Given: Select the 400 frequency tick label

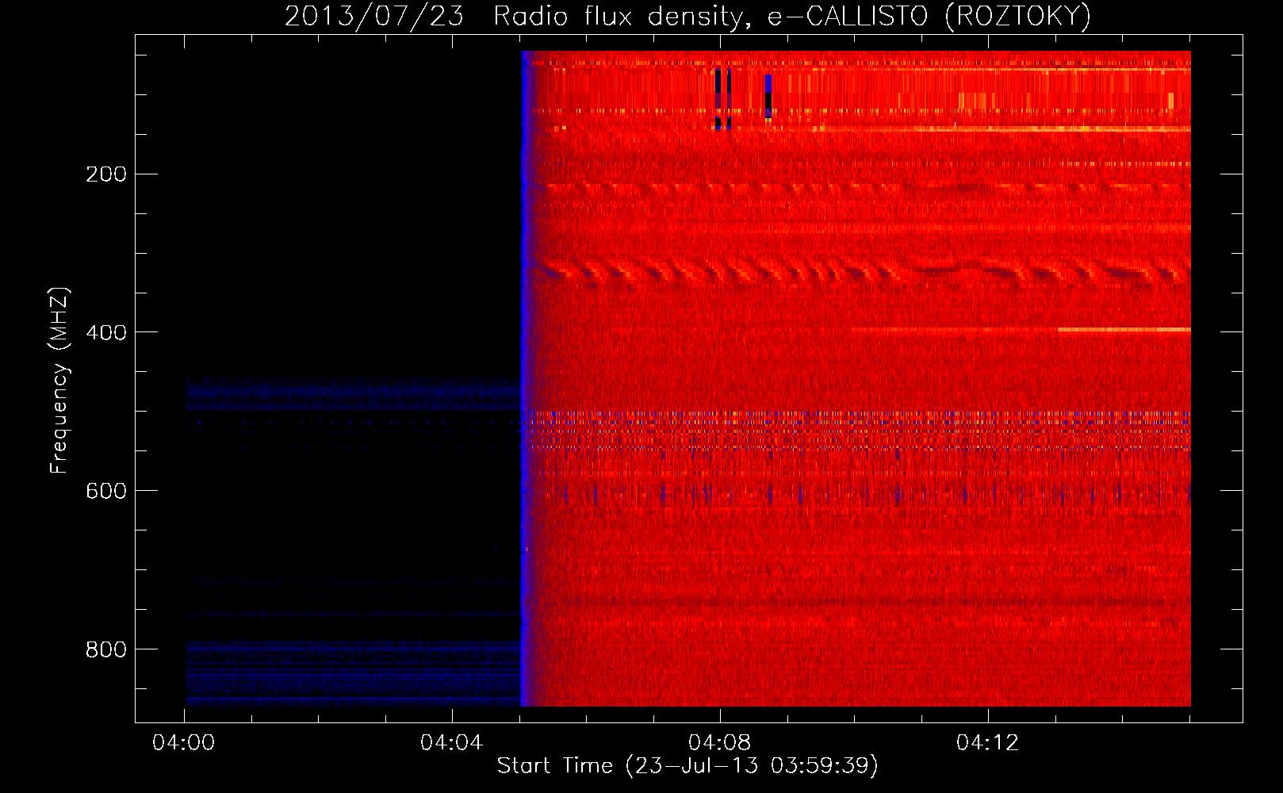Looking at the screenshot, I should coord(106,332).
